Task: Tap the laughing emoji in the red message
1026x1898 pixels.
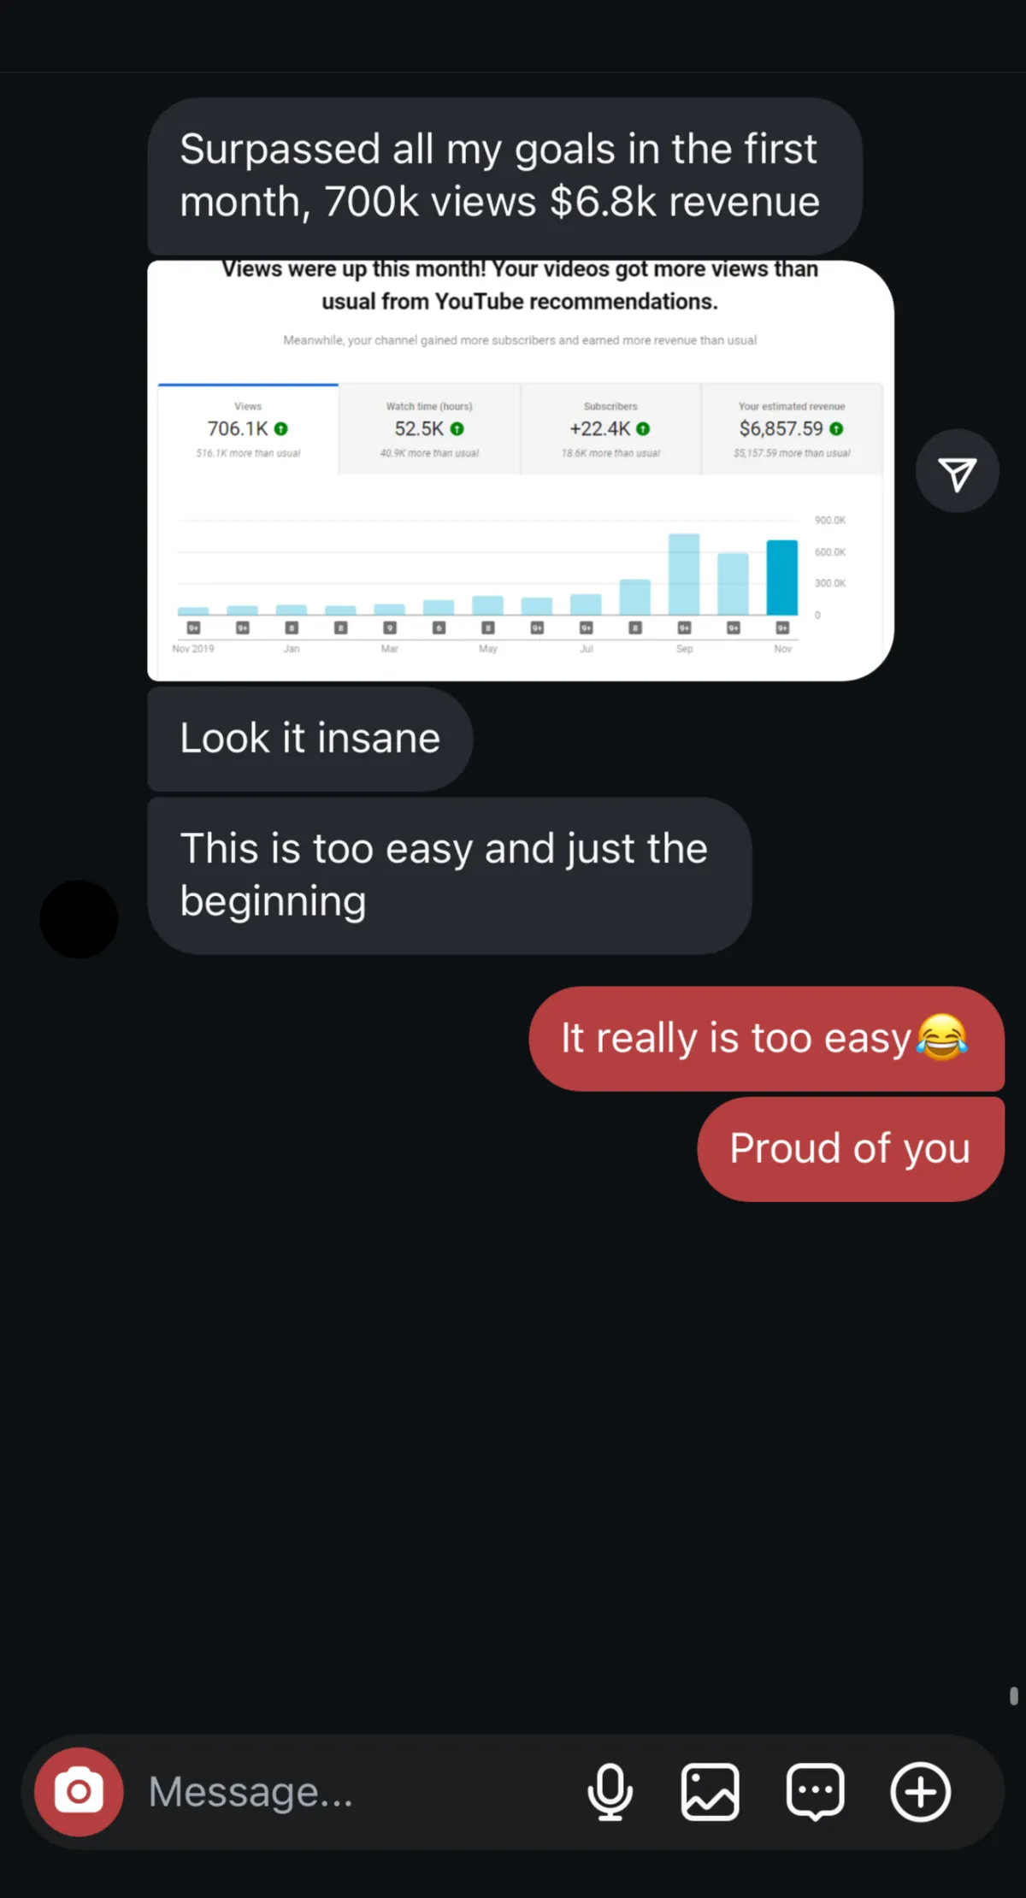Action: [x=942, y=1037]
